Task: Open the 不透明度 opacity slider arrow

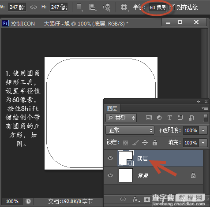Action: click(203, 130)
